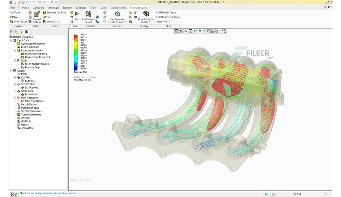Click the Save icon in quick access toolbar
Screen dimensions: 341x197
pos(23,2)
